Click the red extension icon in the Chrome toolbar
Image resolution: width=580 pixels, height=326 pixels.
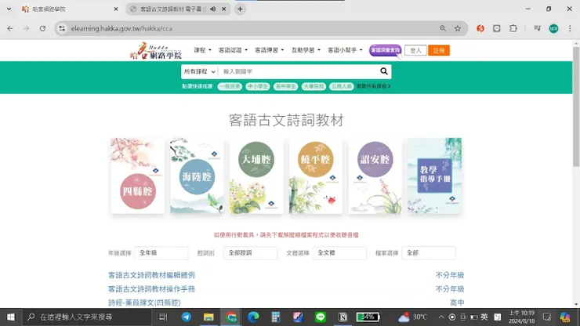click(480, 28)
